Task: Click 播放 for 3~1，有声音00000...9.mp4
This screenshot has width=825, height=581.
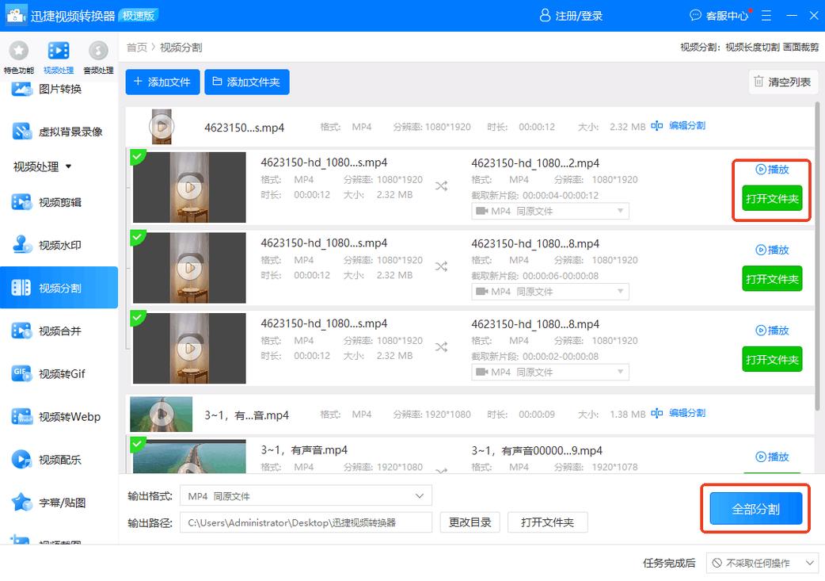Action: point(772,457)
